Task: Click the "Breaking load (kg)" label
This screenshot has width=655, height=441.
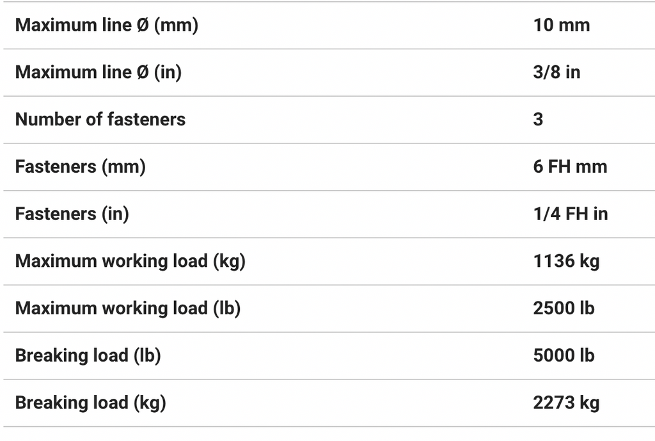Action: coord(90,403)
